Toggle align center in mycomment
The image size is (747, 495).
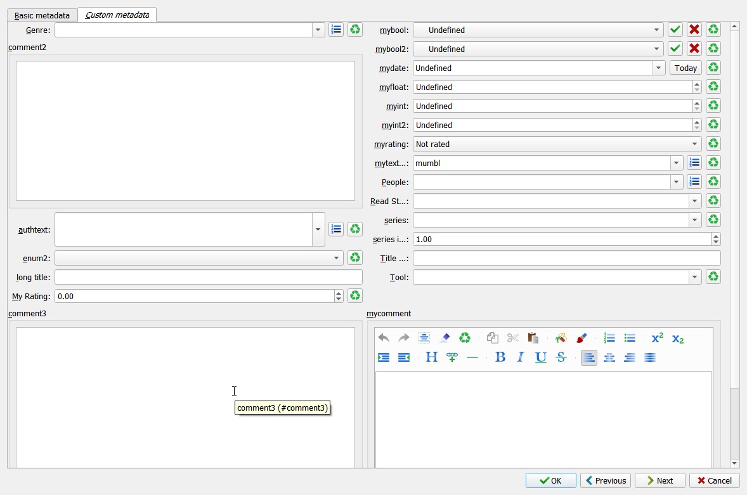pyautogui.click(x=609, y=357)
